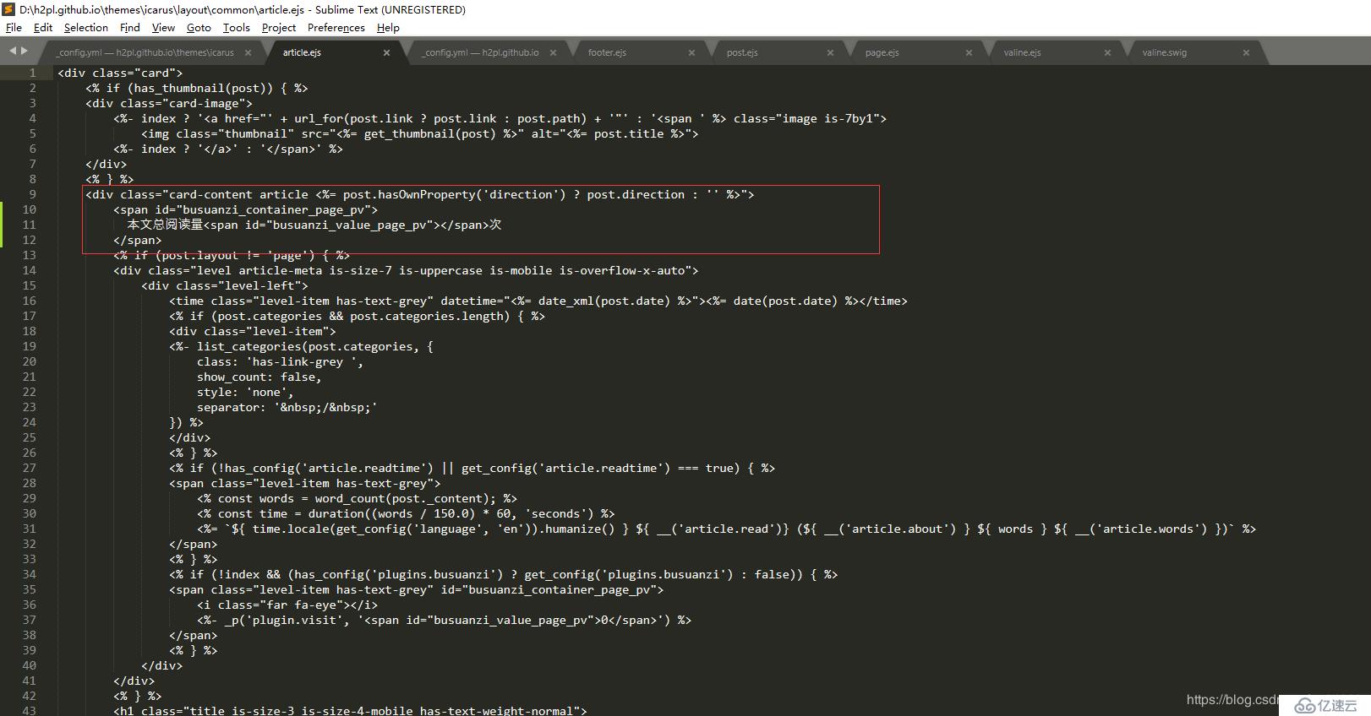Image resolution: width=1371 pixels, height=716 pixels.
Task: Click 'show_count: false,' on line 21
Action: pyautogui.click(x=259, y=377)
